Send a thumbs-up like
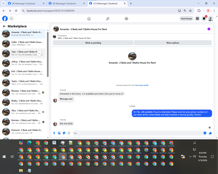 tap(210, 133)
